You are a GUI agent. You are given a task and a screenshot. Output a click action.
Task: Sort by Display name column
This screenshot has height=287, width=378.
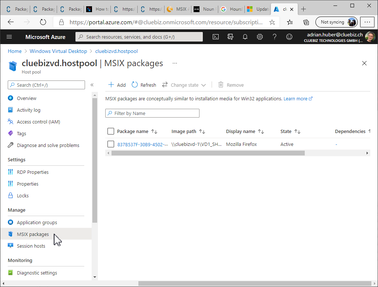[245, 132]
